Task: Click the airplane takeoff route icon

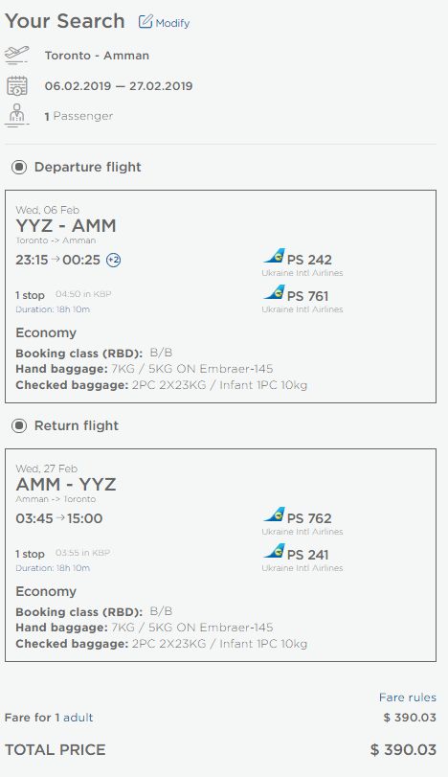Action: click(17, 55)
